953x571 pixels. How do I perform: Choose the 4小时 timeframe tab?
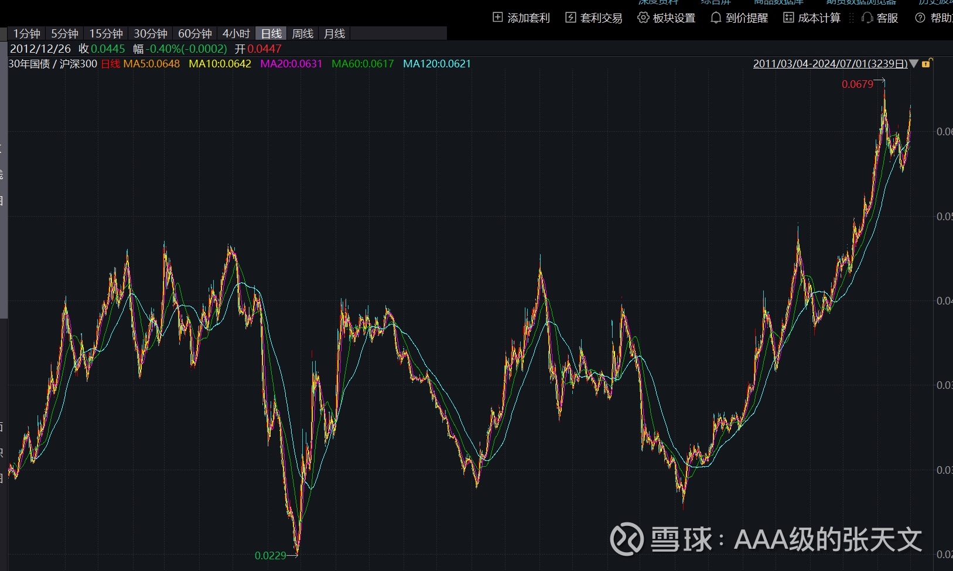tap(236, 34)
